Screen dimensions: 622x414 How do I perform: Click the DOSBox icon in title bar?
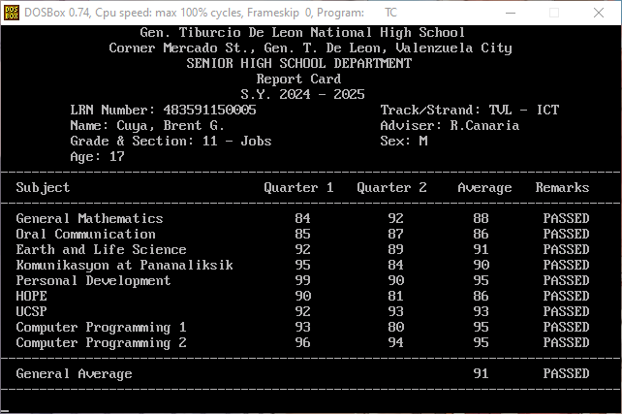pos(11,13)
